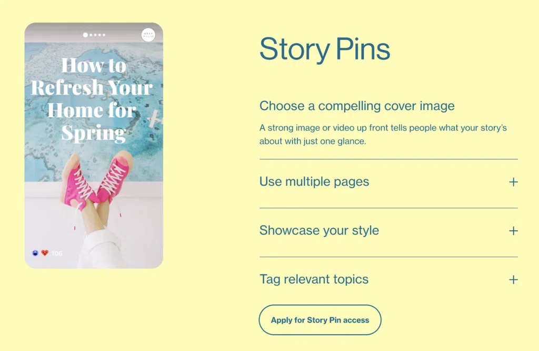Open the round profile avatar on pin

(x=148, y=35)
